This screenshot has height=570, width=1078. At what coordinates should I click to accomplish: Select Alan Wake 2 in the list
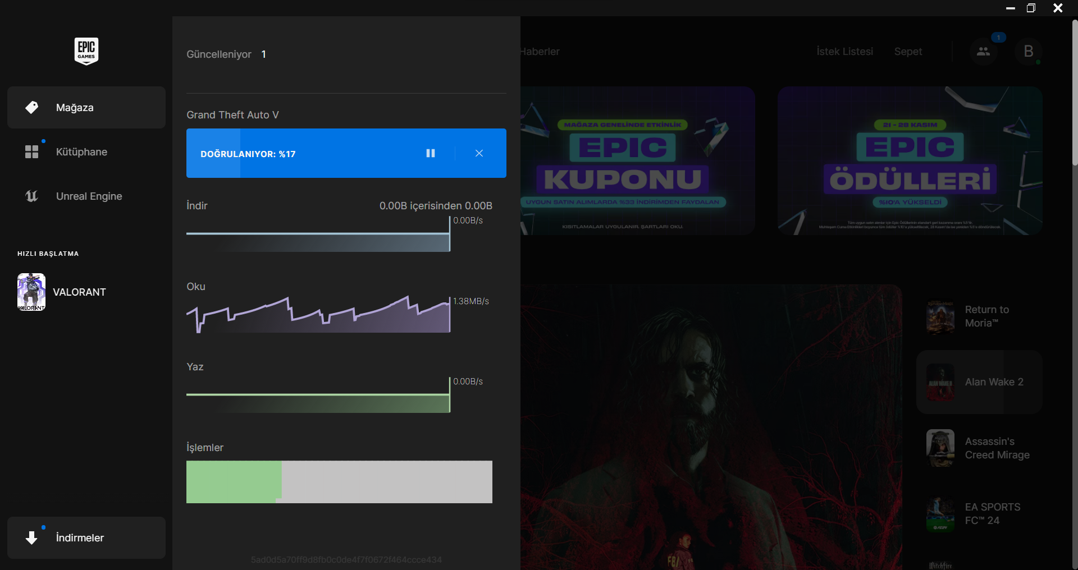(x=979, y=382)
